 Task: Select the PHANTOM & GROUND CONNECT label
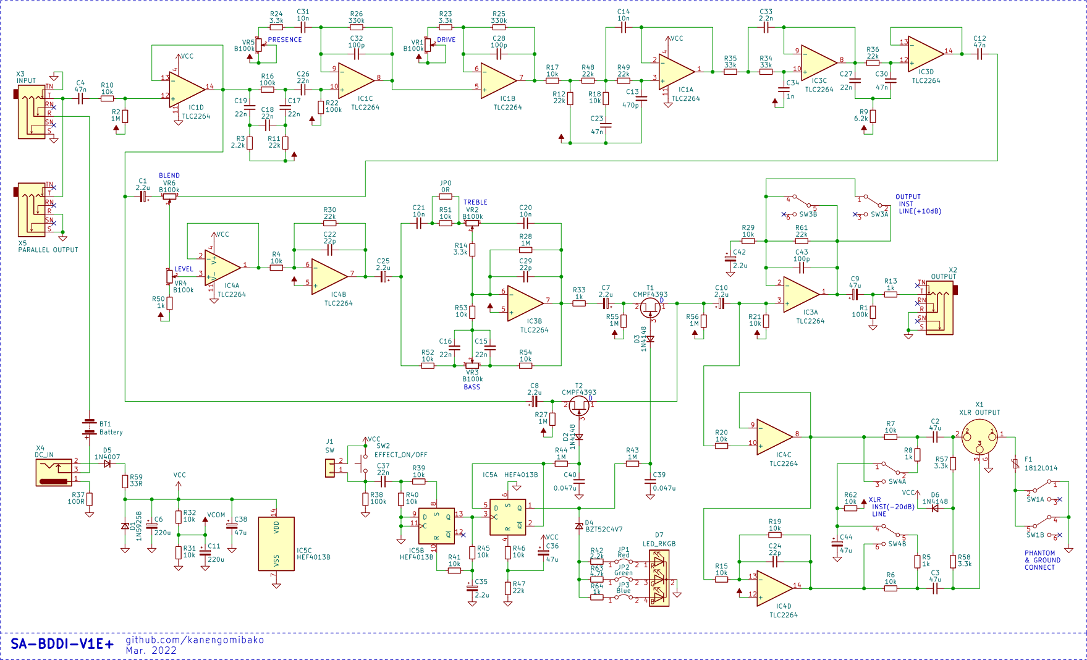coord(1043,561)
